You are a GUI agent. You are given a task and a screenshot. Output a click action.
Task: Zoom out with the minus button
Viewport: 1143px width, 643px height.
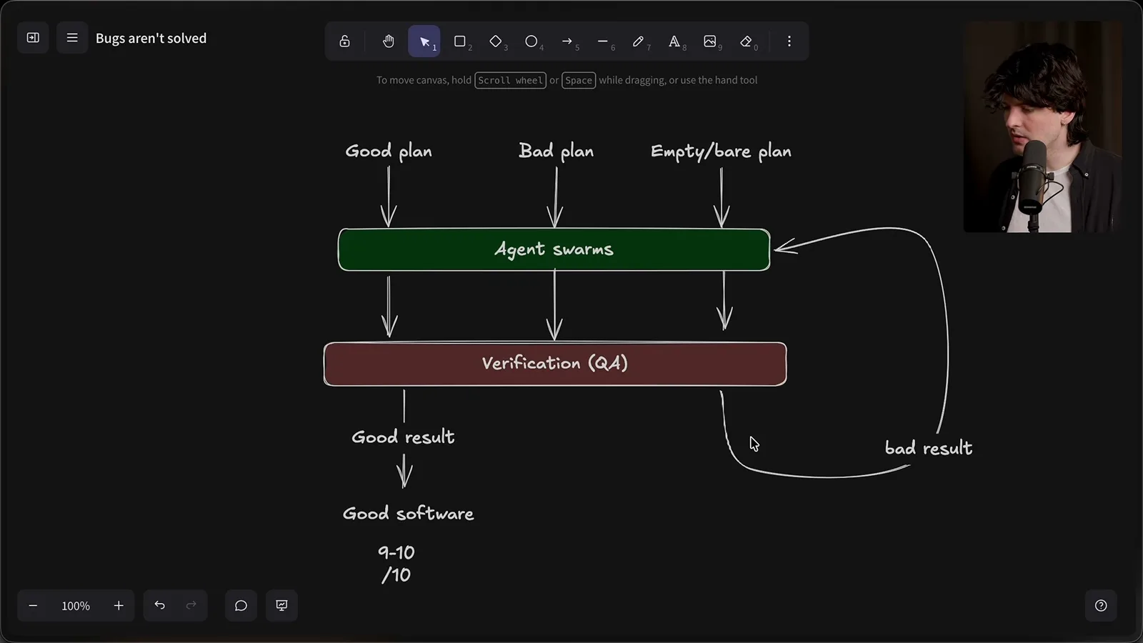coord(33,606)
